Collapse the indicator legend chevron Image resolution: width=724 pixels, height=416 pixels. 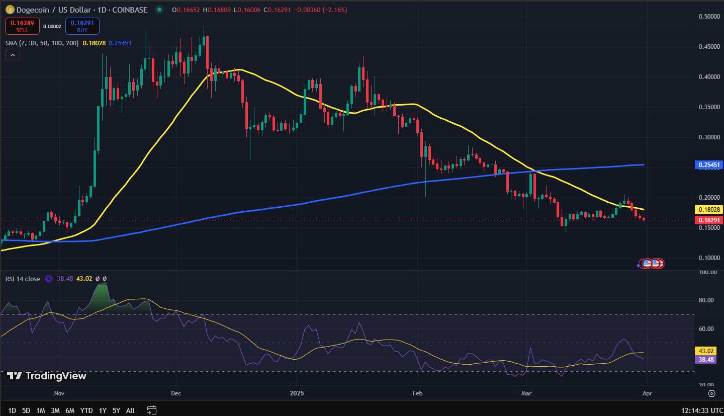13,55
